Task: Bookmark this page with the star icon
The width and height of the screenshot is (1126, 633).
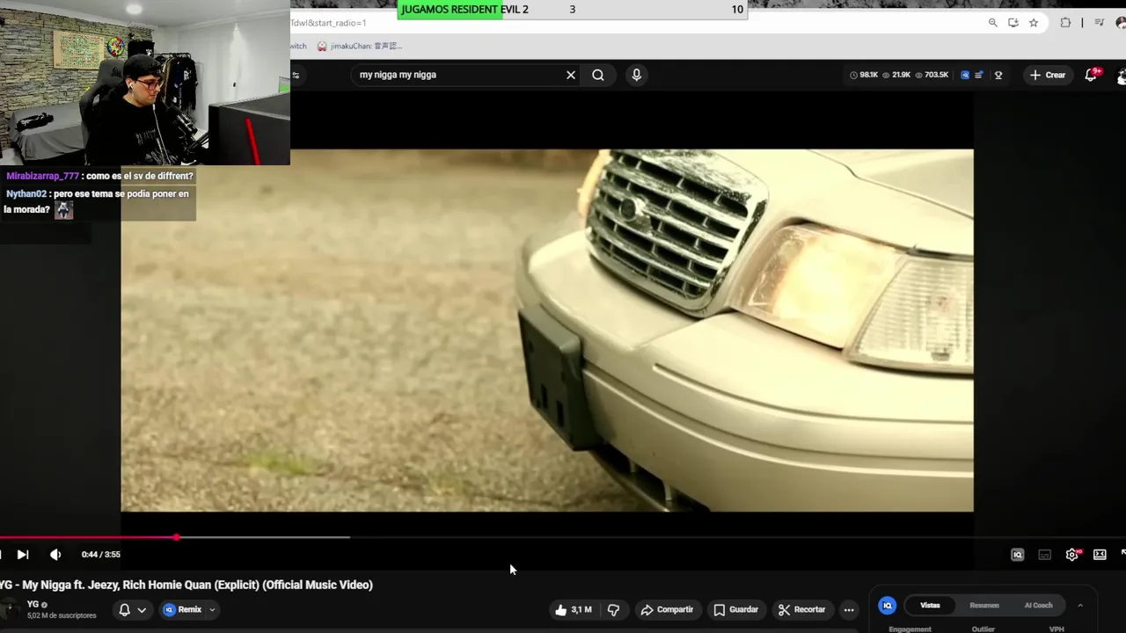Action: click(x=1034, y=23)
